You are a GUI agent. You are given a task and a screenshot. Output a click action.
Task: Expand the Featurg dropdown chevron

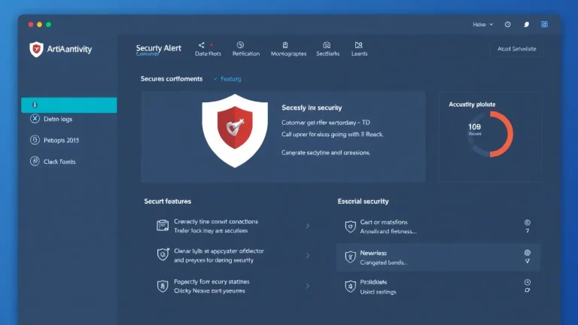215,79
